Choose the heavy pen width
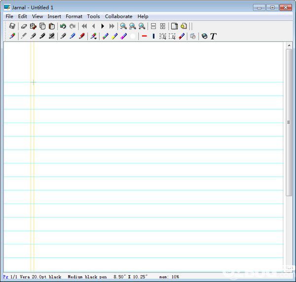Screen dimensions: 296x282 coord(42,36)
